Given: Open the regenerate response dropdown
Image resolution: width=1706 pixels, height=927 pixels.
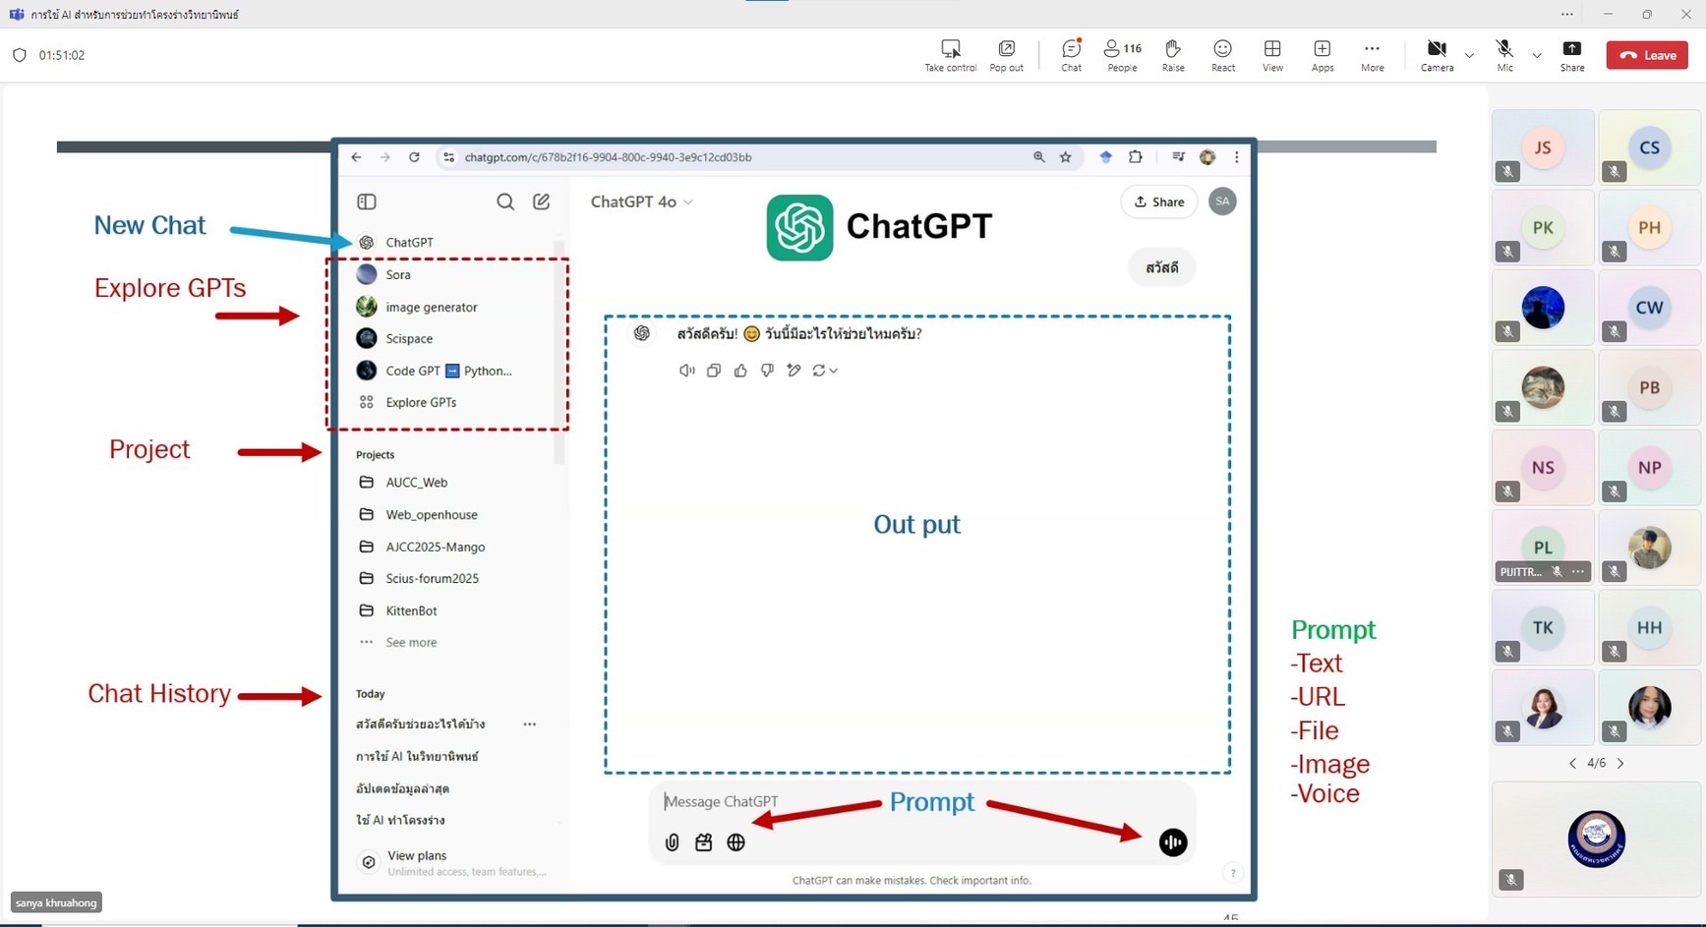Looking at the screenshot, I should 825,371.
